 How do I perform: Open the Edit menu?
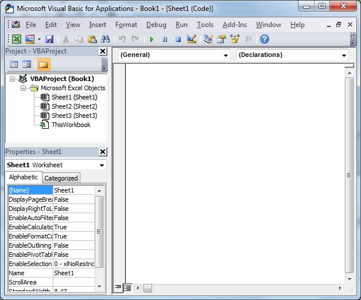(x=51, y=25)
